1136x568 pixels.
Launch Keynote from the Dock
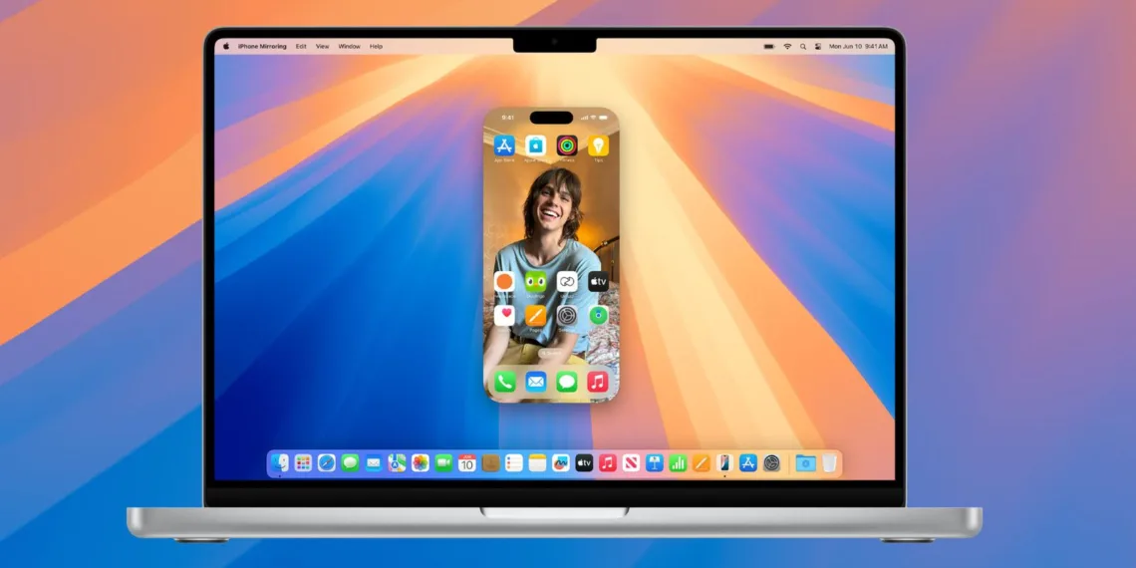pyautogui.click(x=655, y=463)
